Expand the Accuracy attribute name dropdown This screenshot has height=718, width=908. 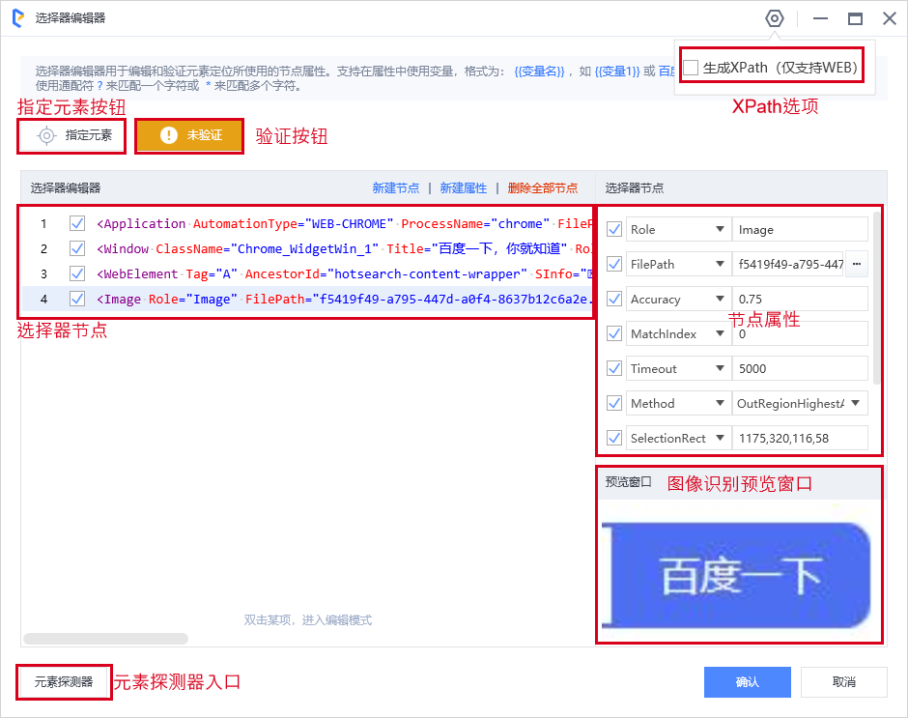[720, 300]
